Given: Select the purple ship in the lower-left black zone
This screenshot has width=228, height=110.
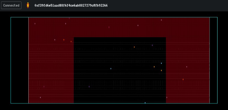Looking at the screenshot, I should (89, 87).
